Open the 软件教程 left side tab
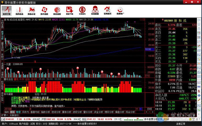This screenshot has height=126, width=202. coord(2,85)
